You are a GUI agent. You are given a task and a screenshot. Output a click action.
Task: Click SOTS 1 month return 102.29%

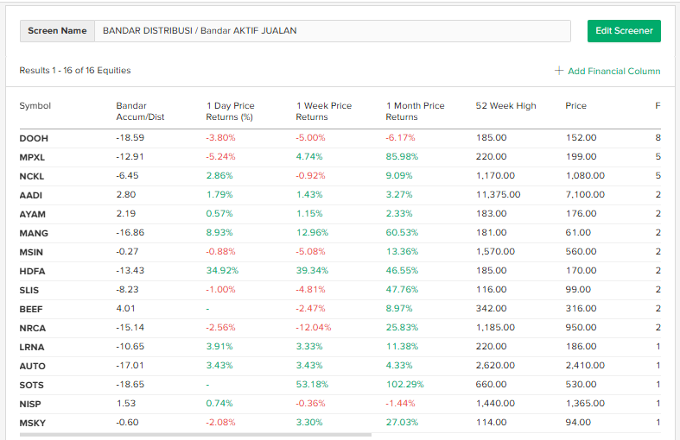click(x=405, y=385)
